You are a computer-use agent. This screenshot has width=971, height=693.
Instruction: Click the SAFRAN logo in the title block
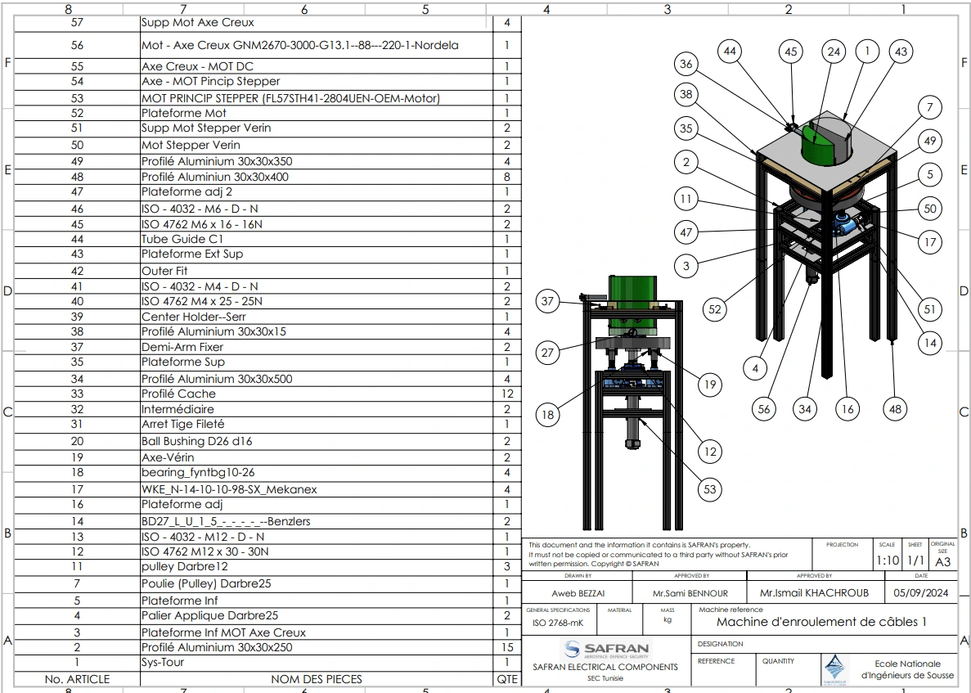pyautogui.click(x=606, y=650)
